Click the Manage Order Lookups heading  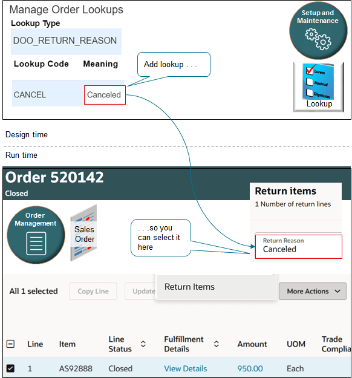click(67, 10)
